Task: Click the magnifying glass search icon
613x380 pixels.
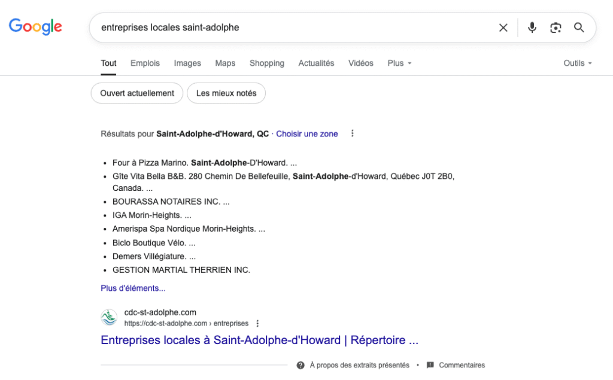Action: coord(579,28)
